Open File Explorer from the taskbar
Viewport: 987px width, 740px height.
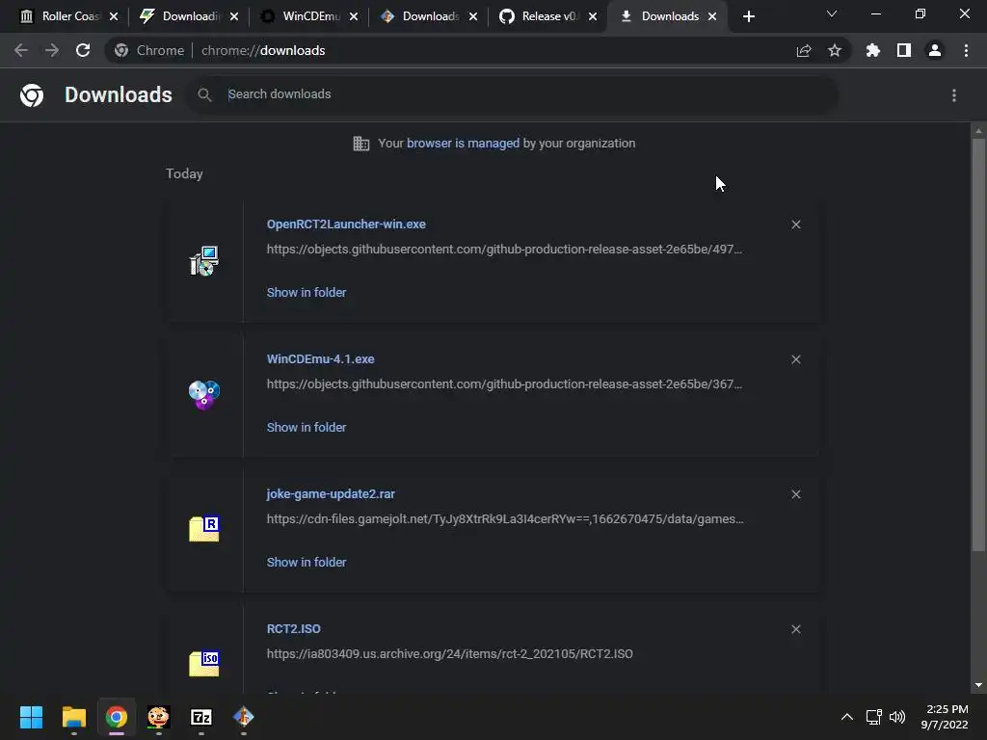tap(73, 717)
